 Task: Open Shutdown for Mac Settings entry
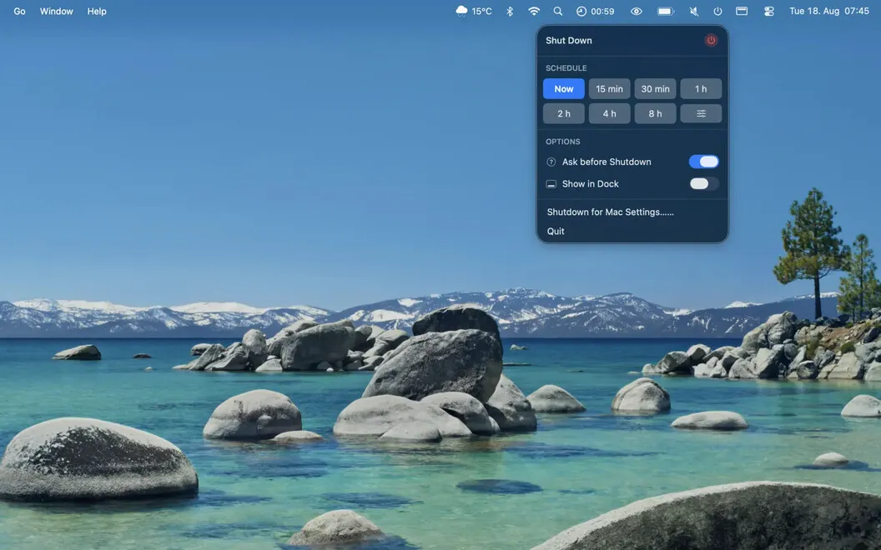(610, 212)
